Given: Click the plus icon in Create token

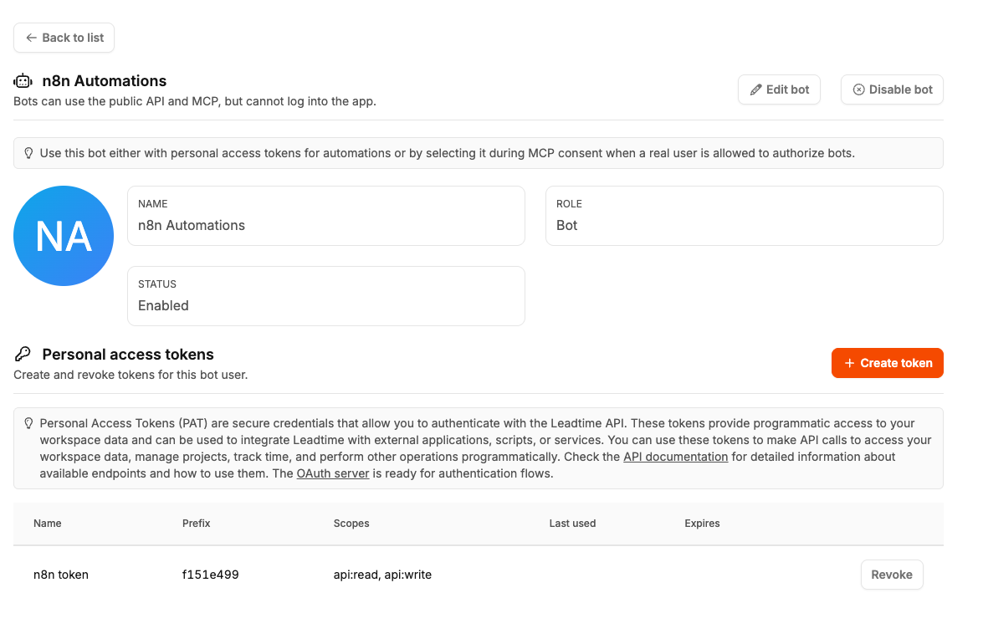Looking at the screenshot, I should coord(849,363).
